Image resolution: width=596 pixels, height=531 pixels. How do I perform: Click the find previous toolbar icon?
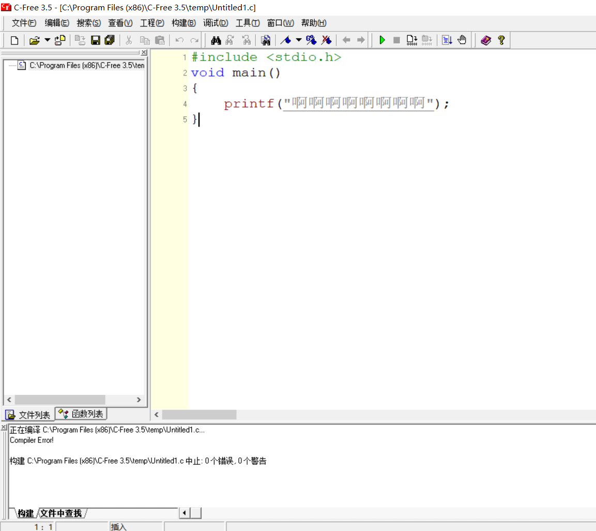[x=246, y=40]
